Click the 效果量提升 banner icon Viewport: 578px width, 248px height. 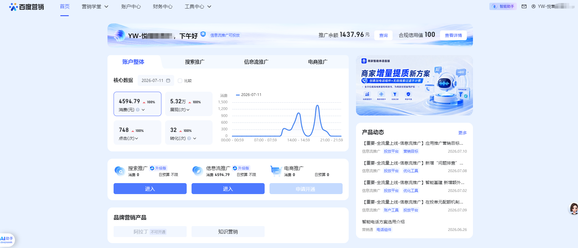(367, 94)
